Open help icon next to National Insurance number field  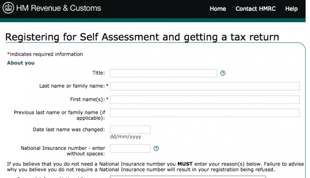pos(156,148)
